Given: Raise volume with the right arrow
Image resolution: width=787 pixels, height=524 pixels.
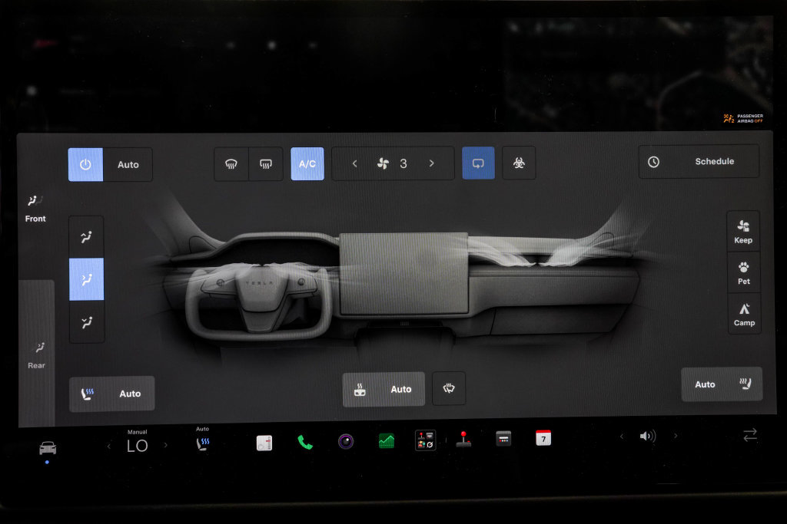Looking at the screenshot, I should [676, 436].
